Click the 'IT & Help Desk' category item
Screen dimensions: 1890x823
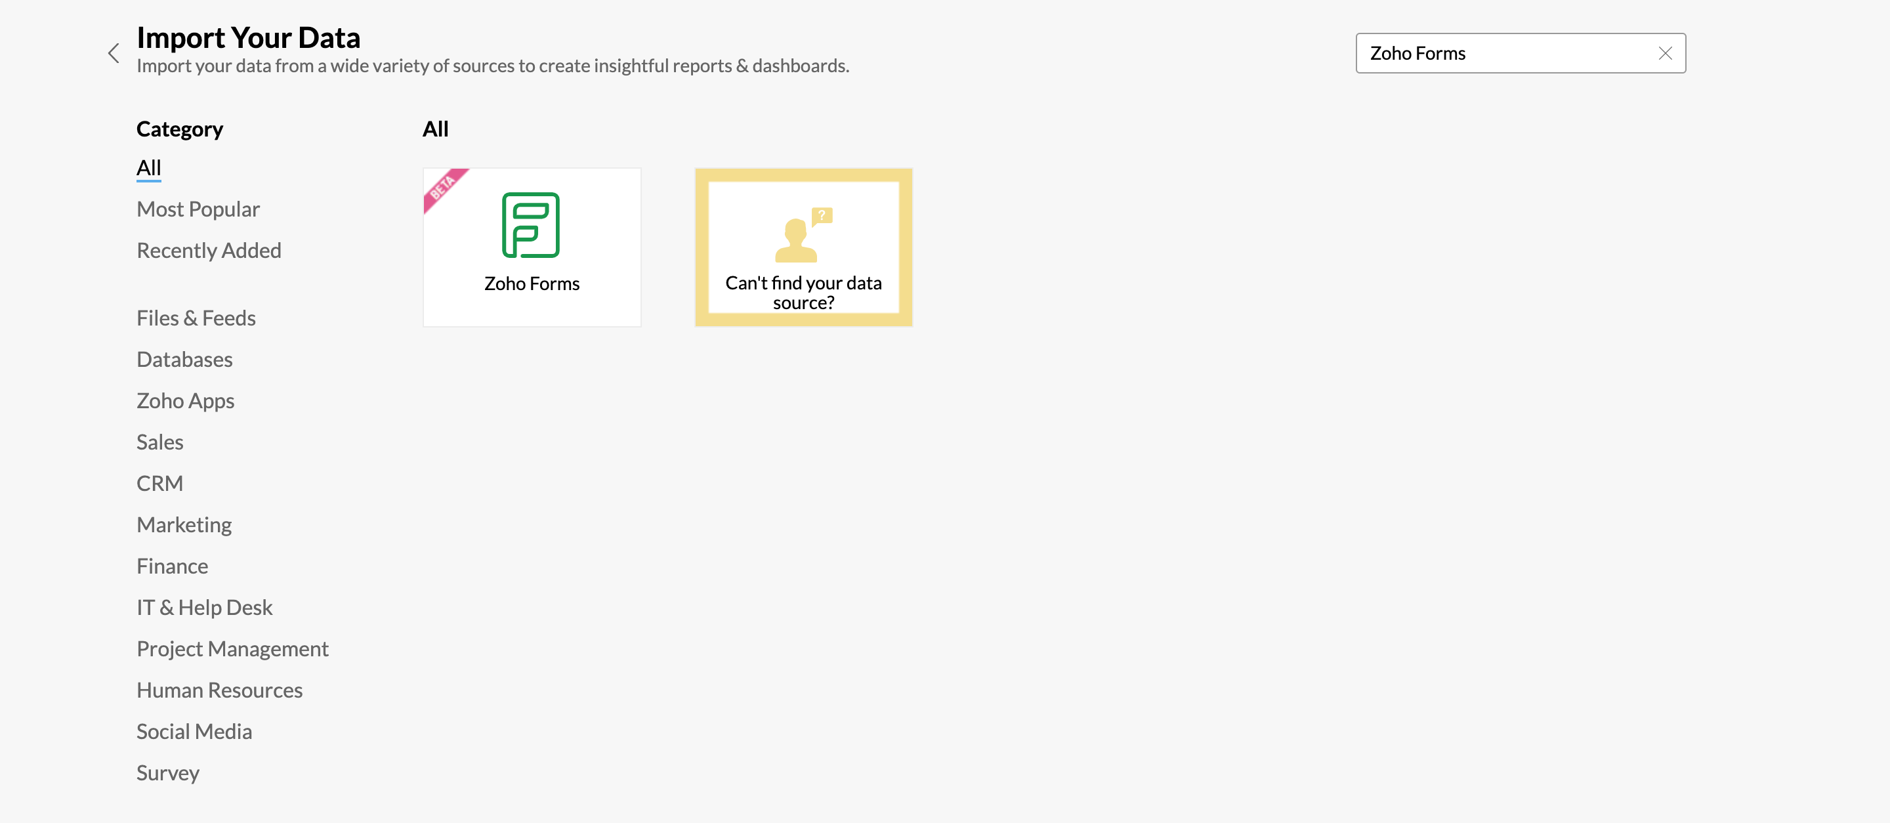click(x=203, y=606)
